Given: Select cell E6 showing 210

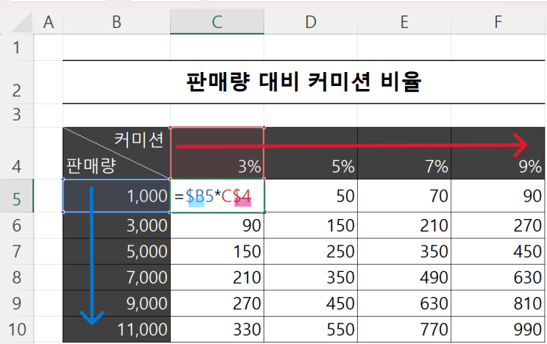Looking at the screenshot, I should click(404, 225).
